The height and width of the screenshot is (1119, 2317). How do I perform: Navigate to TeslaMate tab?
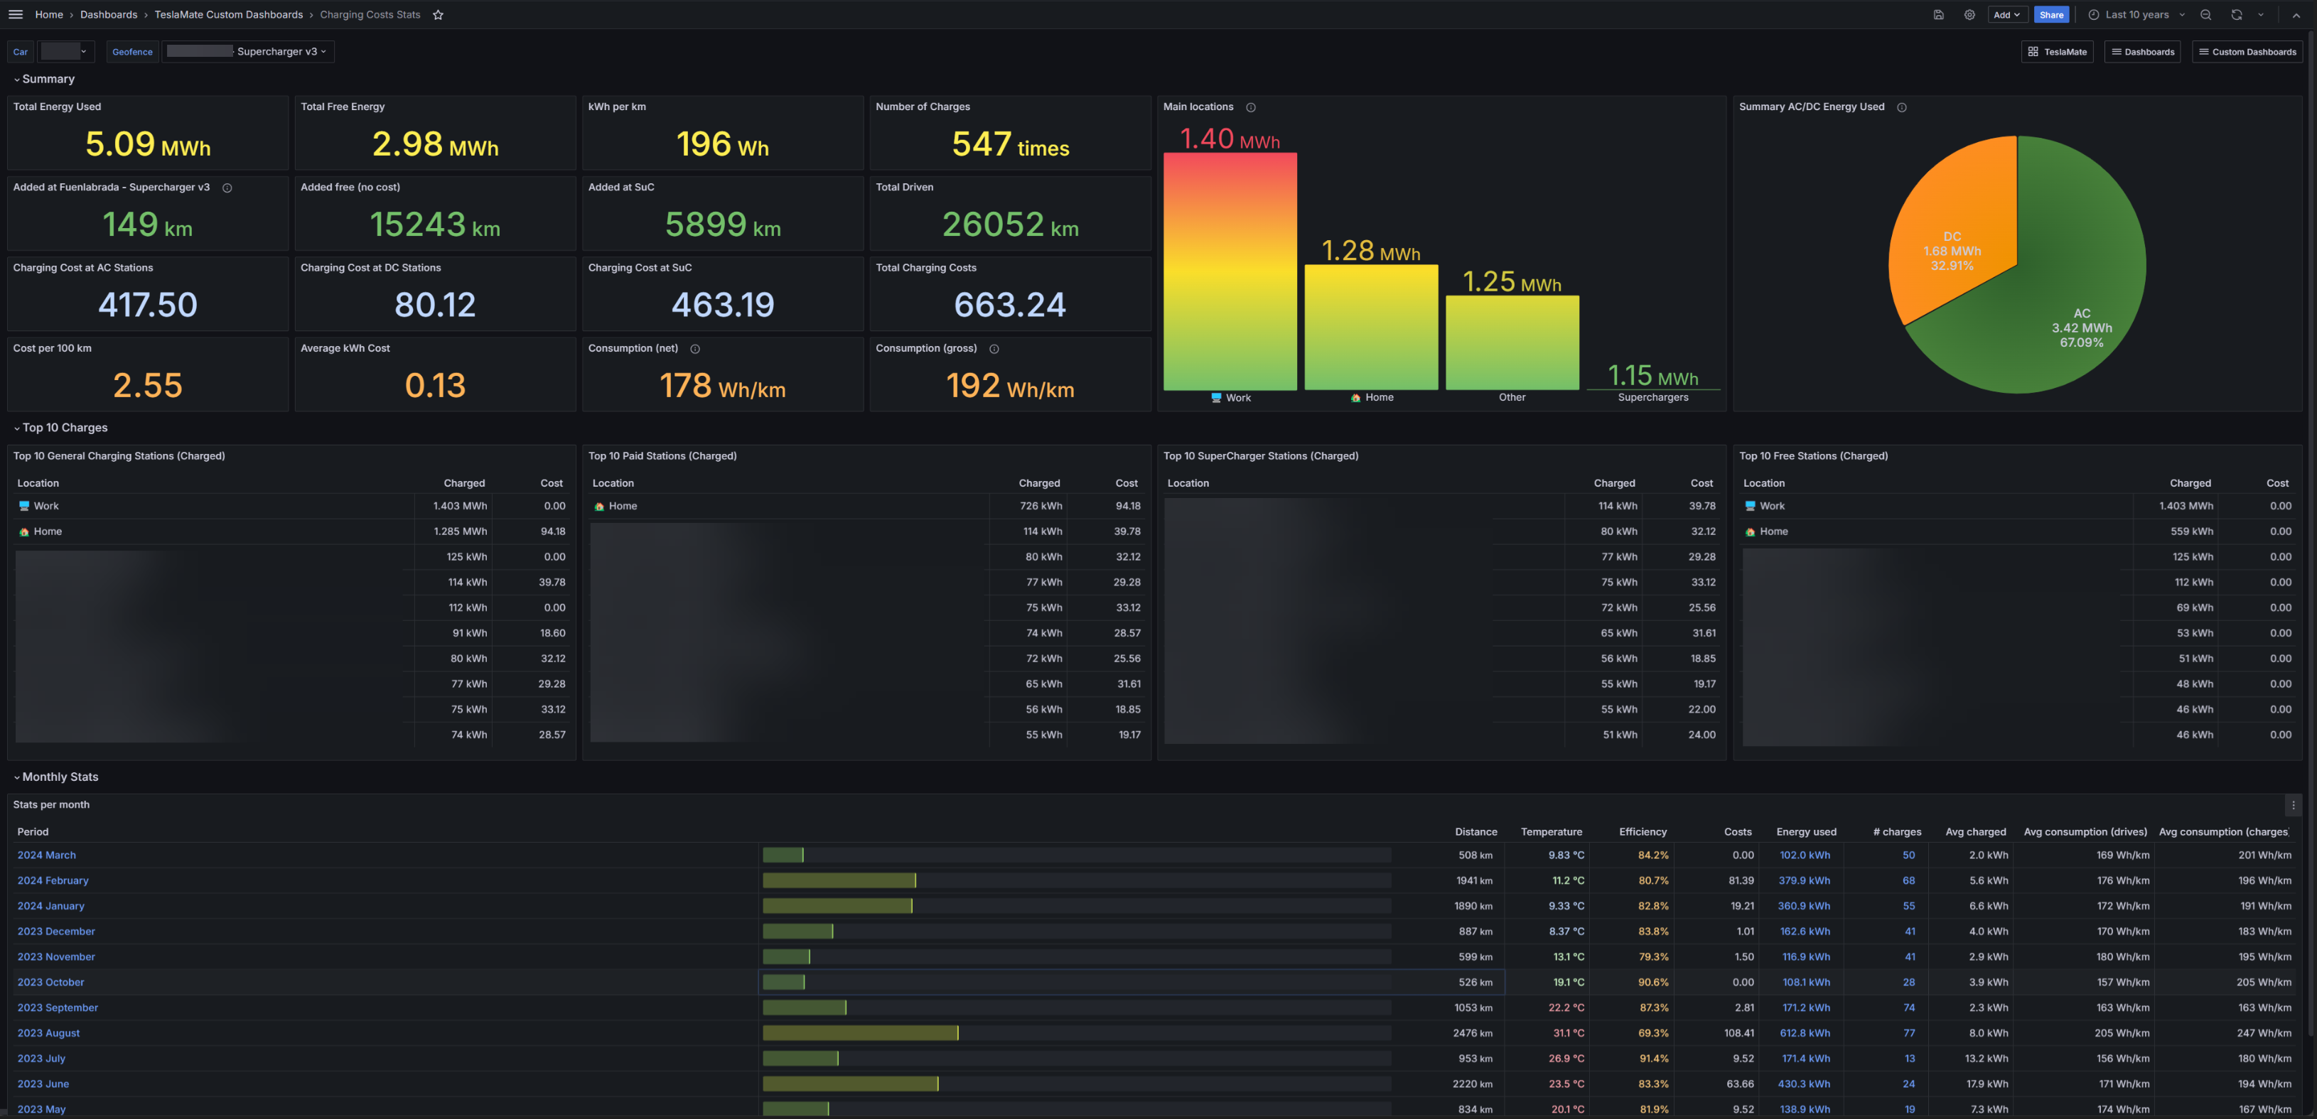coord(2061,52)
